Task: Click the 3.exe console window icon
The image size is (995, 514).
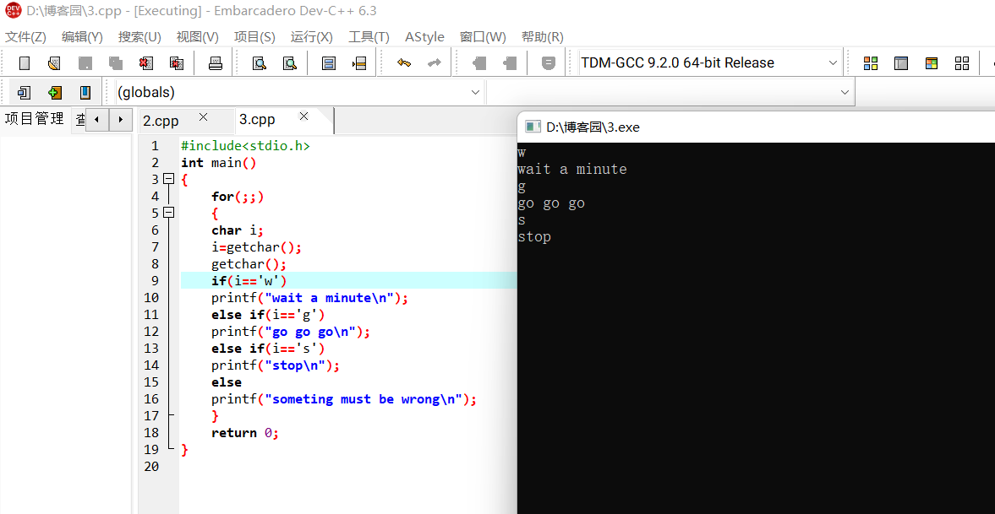Action: [533, 127]
